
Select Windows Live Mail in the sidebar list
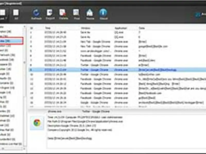tap(11, 144)
